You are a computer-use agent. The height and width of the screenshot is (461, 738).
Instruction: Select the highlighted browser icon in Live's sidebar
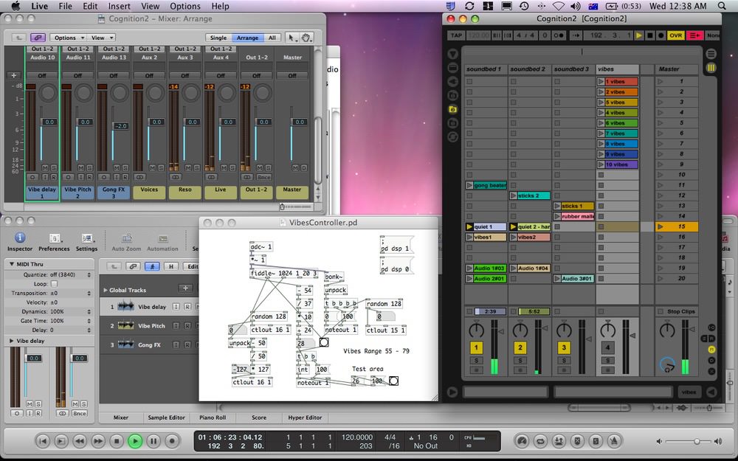(454, 109)
